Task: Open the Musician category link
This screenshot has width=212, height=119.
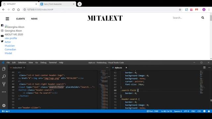Action: point(10,46)
